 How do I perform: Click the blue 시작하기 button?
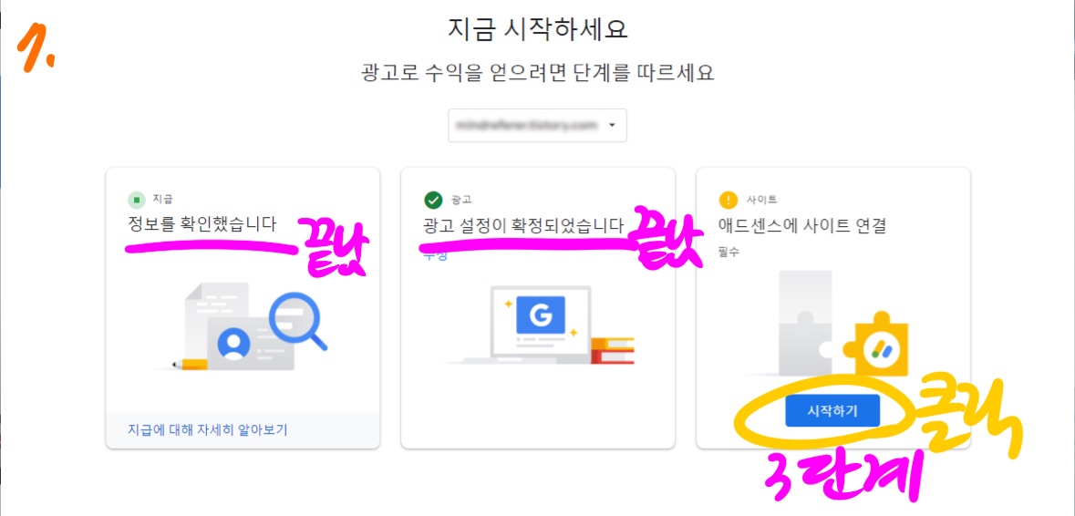tap(832, 410)
